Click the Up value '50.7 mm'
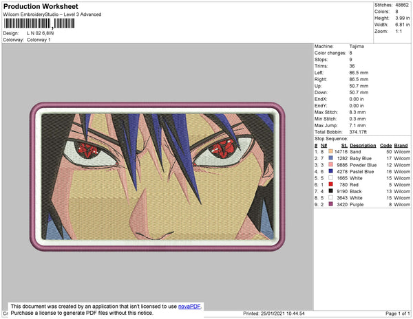 click(359, 86)
